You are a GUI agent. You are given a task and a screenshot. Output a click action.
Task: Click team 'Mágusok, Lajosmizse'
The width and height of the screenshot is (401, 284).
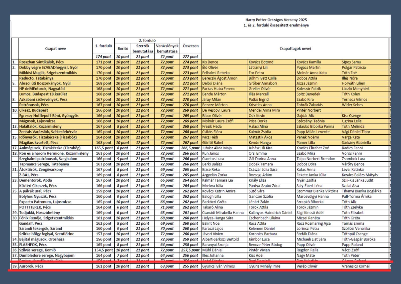coord(37,121)
